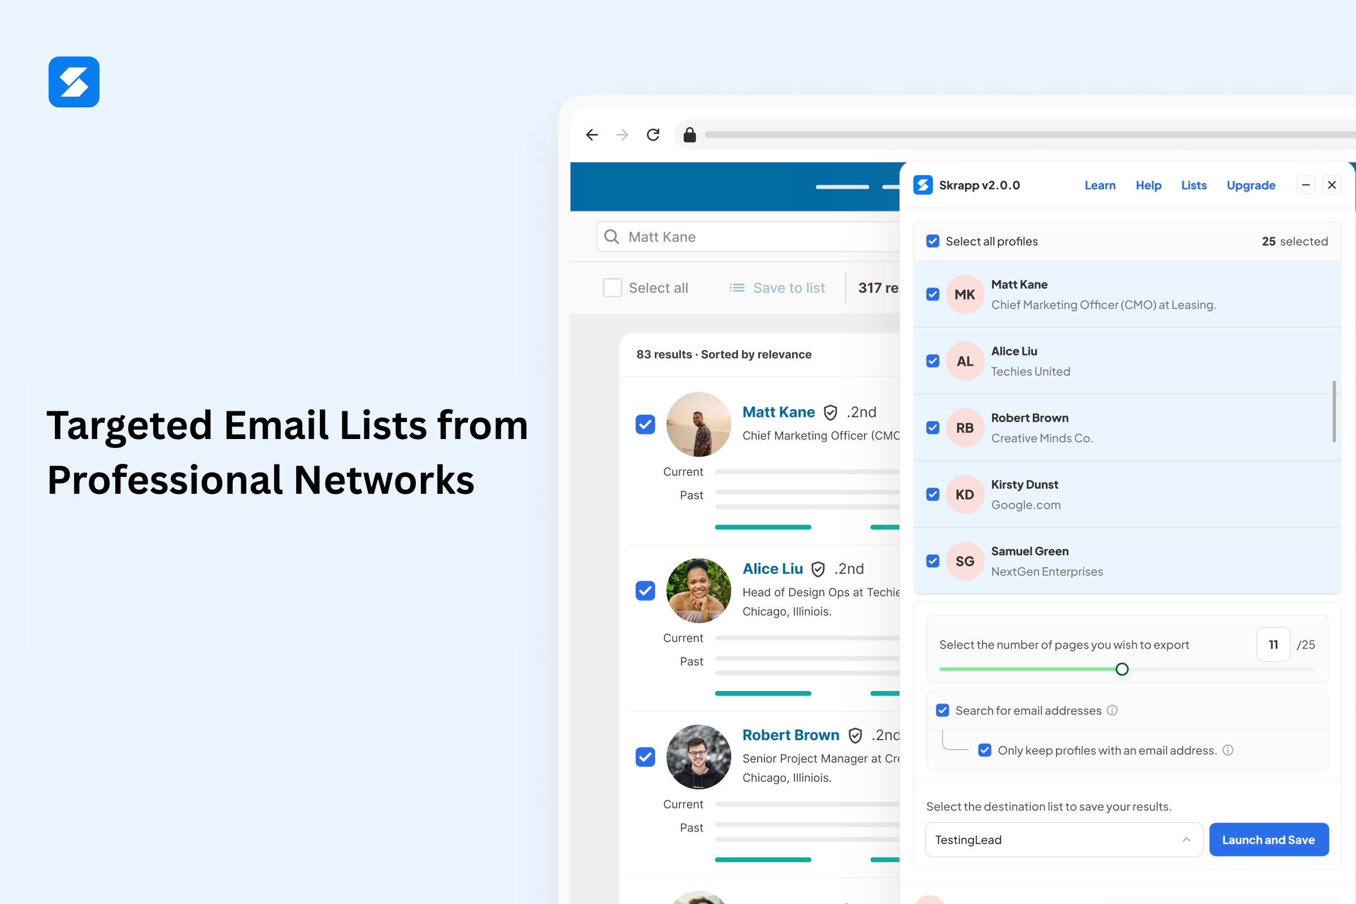Image resolution: width=1356 pixels, height=904 pixels.
Task: Click the padlock icon in the address bar
Action: [x=689, y=134]
